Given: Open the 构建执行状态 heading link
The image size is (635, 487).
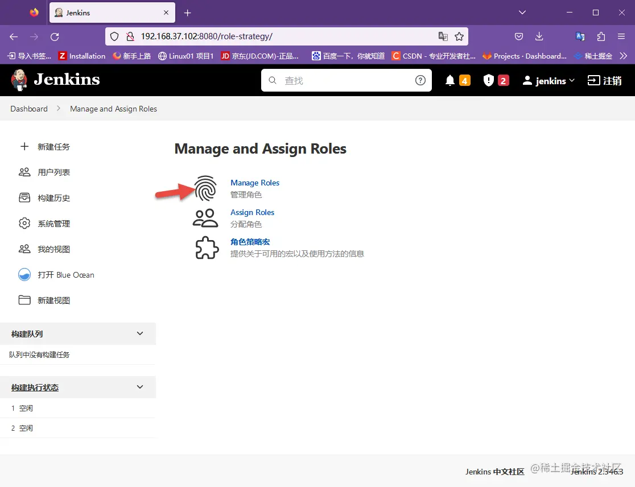Looking at the screenshot, I should (x=35, y=387).
